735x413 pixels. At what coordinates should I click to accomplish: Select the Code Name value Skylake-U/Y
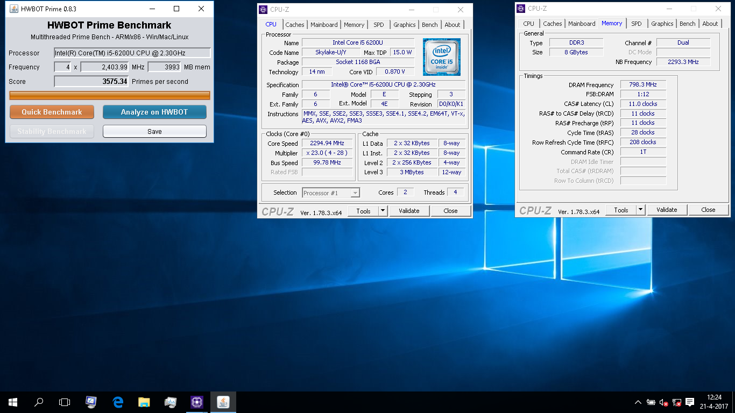331,52
